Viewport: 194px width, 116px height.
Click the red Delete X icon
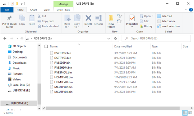(x=88, y=18)
